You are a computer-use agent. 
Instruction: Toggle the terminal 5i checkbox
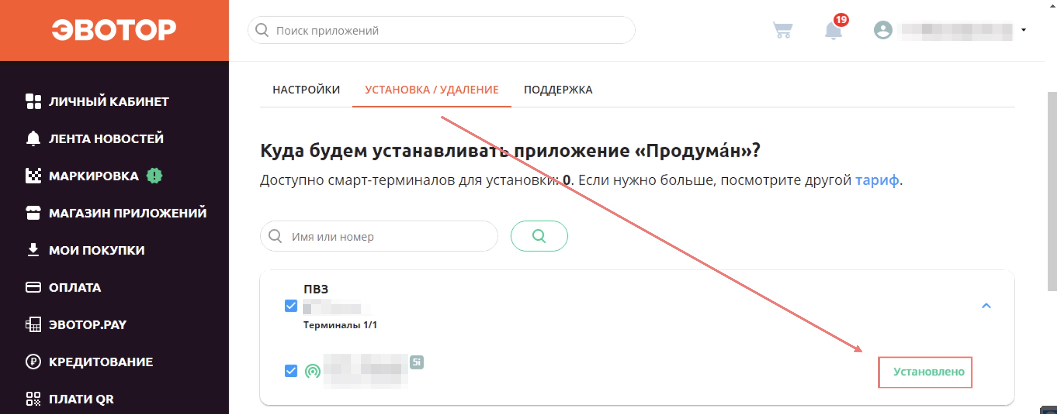(x=291, y=371)
